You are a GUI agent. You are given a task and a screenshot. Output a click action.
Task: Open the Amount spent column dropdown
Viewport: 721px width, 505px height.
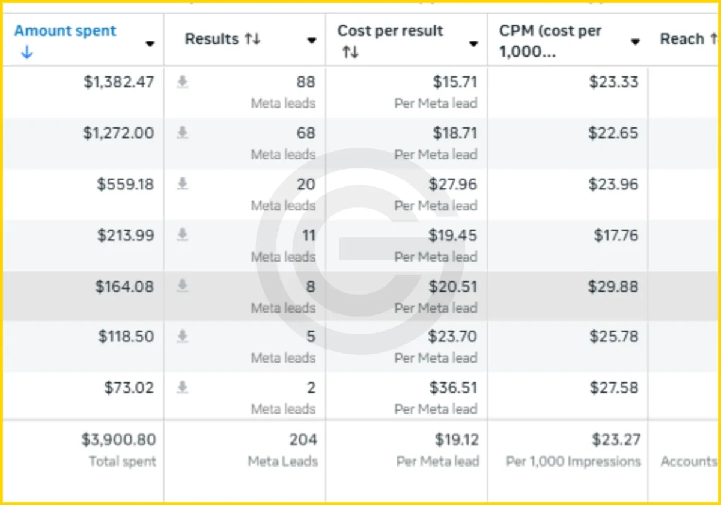point(150,44)
